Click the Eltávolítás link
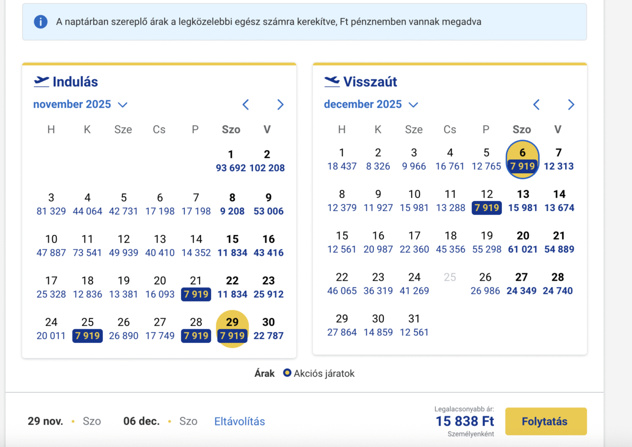 point(240,421)
